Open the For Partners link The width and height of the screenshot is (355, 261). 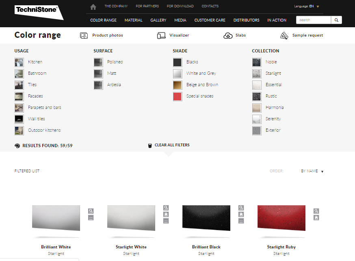pos(147,6)
